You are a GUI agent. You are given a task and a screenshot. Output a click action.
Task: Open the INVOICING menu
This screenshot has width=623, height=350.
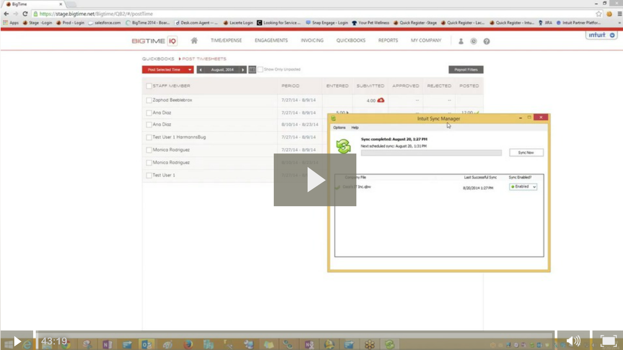pyautogui.click(x=312, y=40)
